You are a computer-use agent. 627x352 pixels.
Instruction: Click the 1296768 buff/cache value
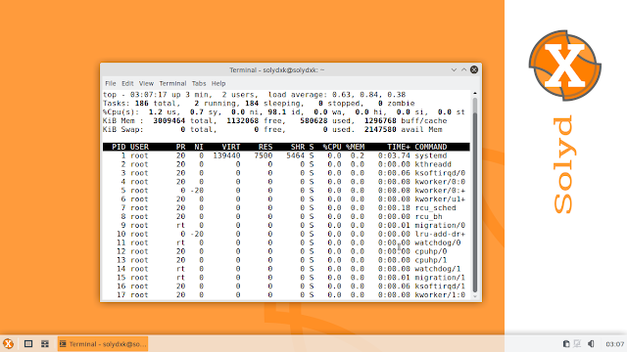380,120
